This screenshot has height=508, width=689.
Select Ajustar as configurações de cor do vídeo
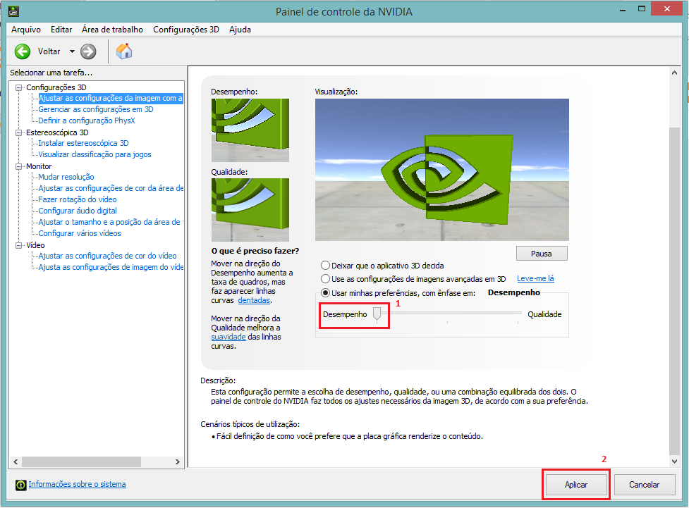108,256
